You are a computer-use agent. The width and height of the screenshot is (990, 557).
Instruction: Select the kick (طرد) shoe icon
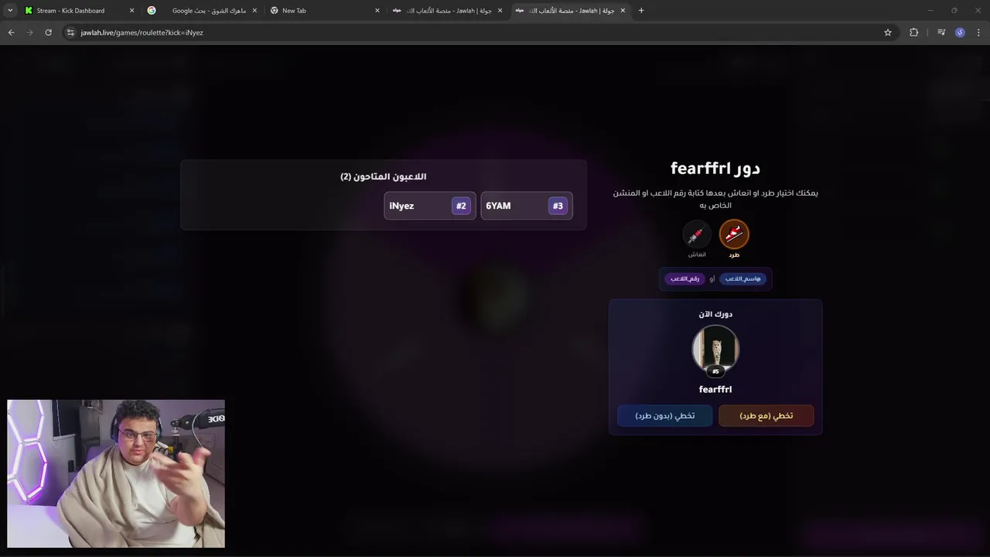(x=734, y=234)
